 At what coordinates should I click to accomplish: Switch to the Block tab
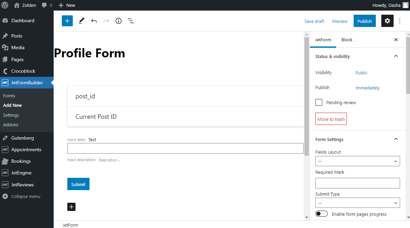pyautogui.click(x=347, y=40)
